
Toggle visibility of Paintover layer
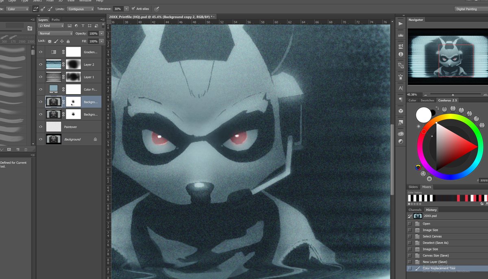(41, 127)
